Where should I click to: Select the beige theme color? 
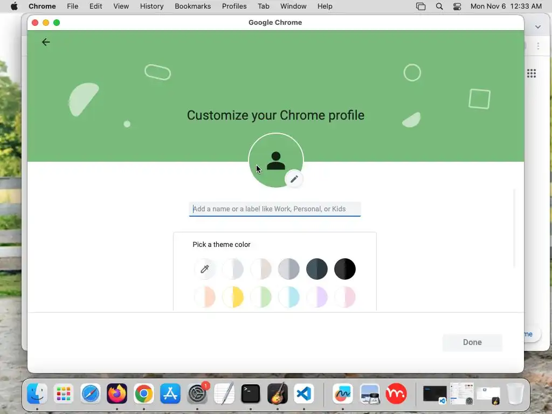coord(261,269)
